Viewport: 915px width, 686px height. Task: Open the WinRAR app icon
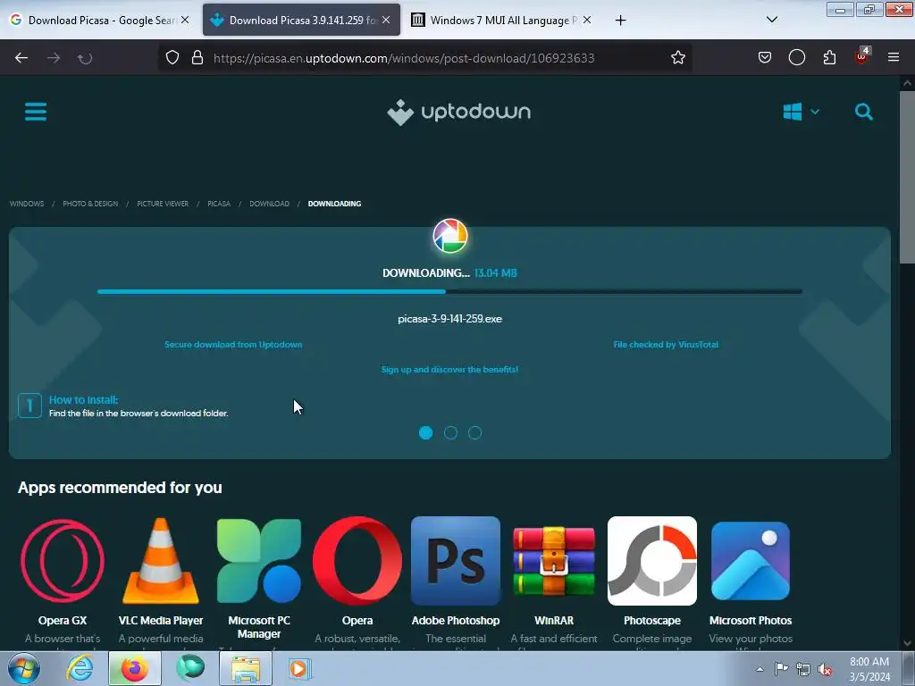[554, 561]
